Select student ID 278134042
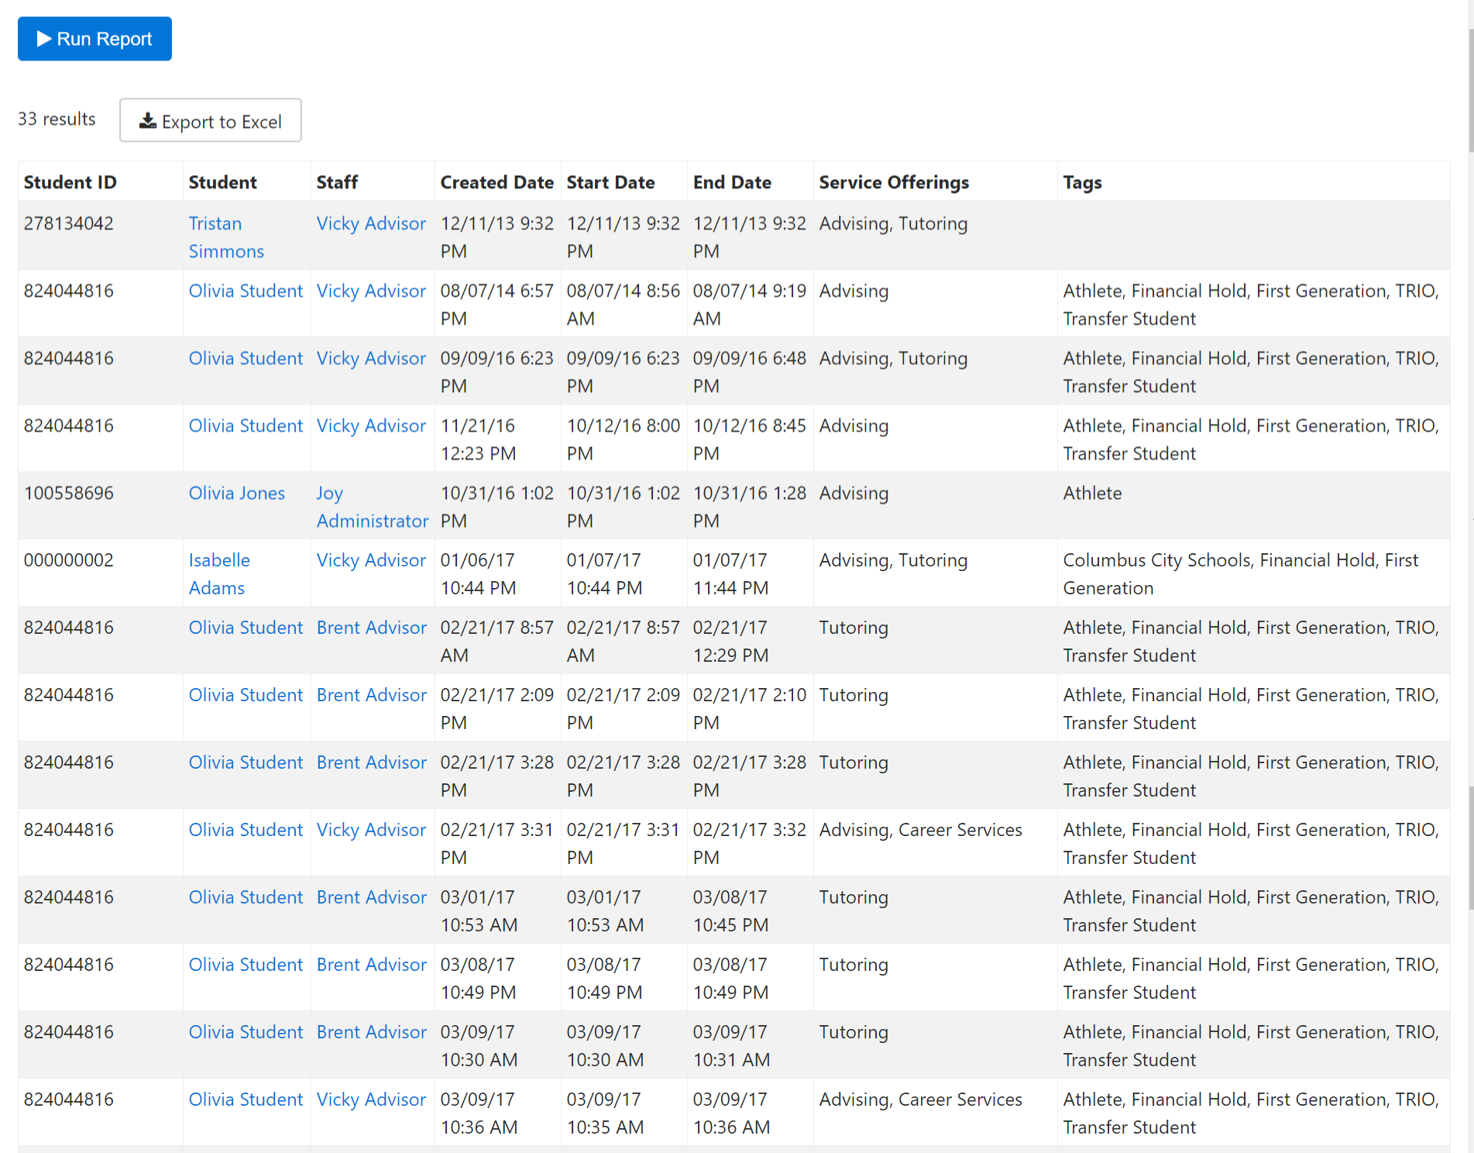 pyautogui.click(x=69, y=223)
